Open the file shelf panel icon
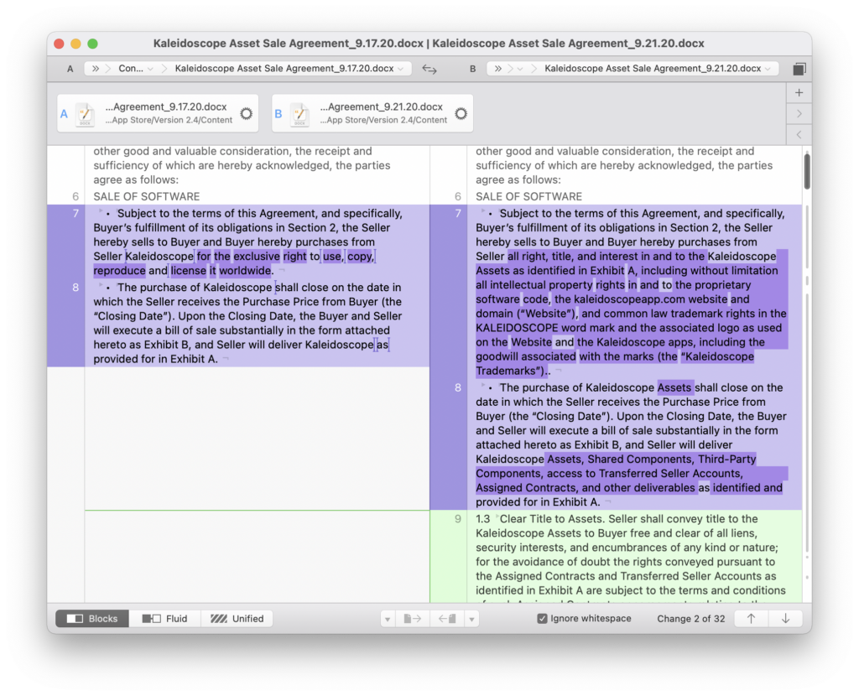This screenshot has width=859, height=696. click(799, 69)
